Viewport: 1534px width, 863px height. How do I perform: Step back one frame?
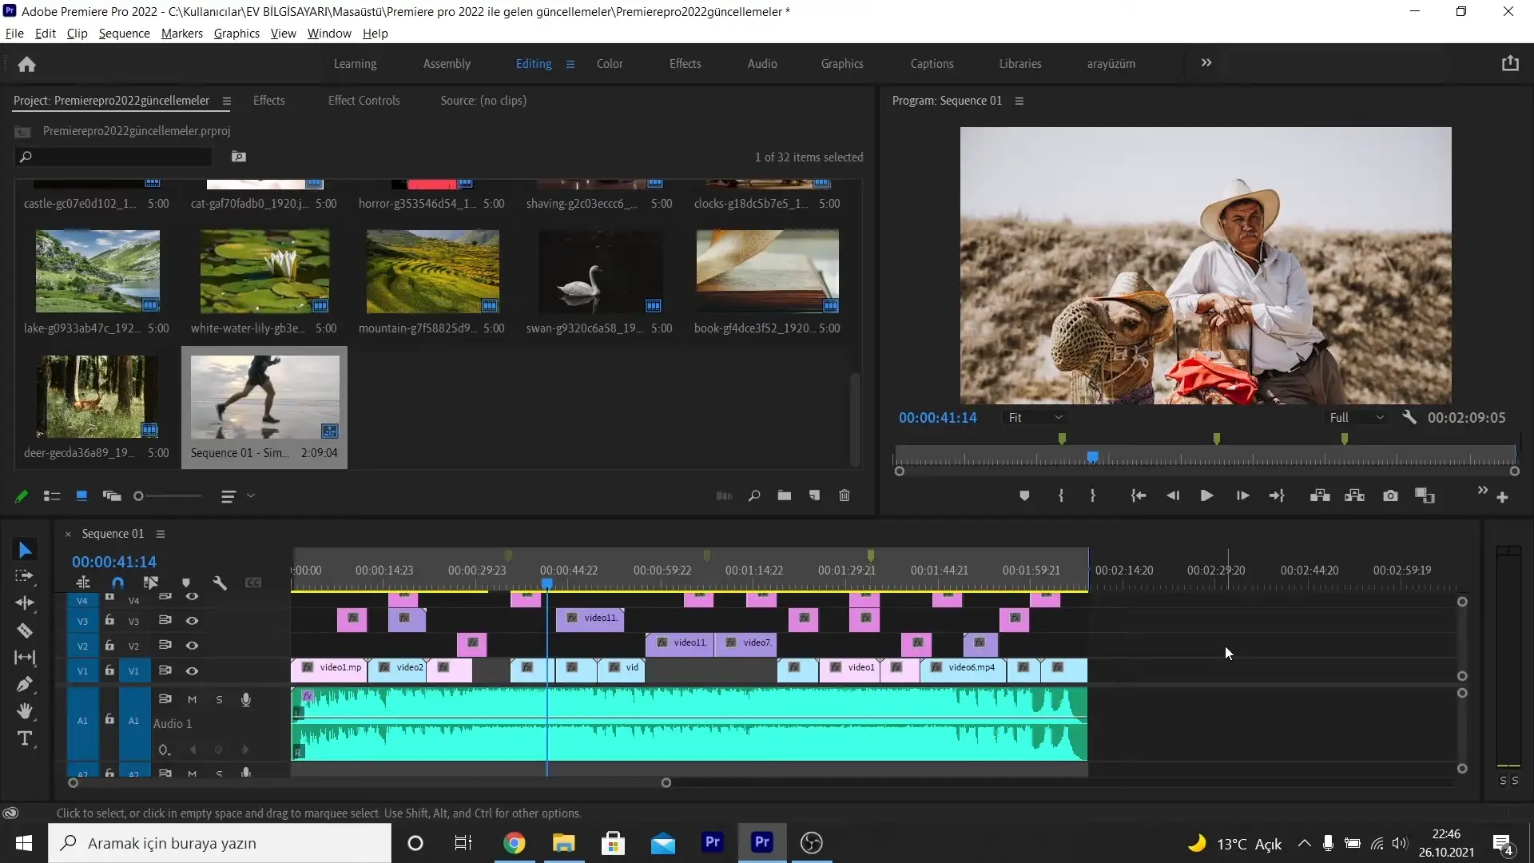coord(1173,496)
